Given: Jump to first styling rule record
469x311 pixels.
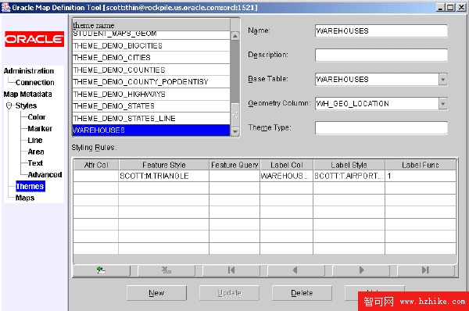Looking at the screenshot, I should 231,270.
